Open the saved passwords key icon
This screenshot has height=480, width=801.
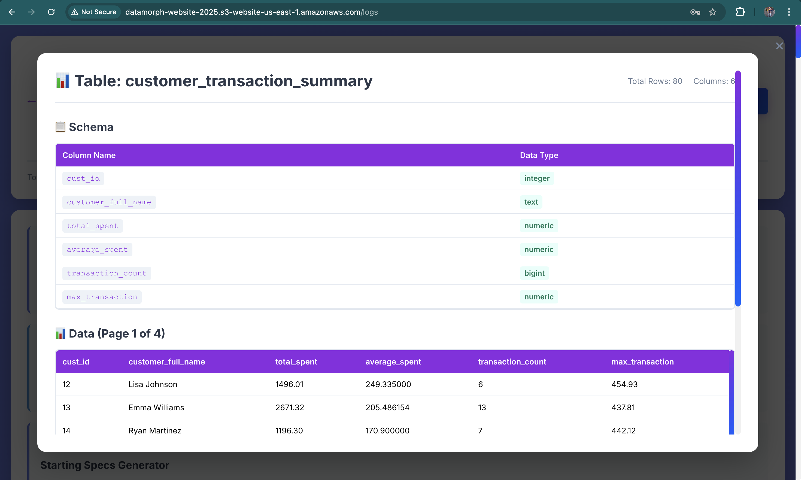point(695,12)
